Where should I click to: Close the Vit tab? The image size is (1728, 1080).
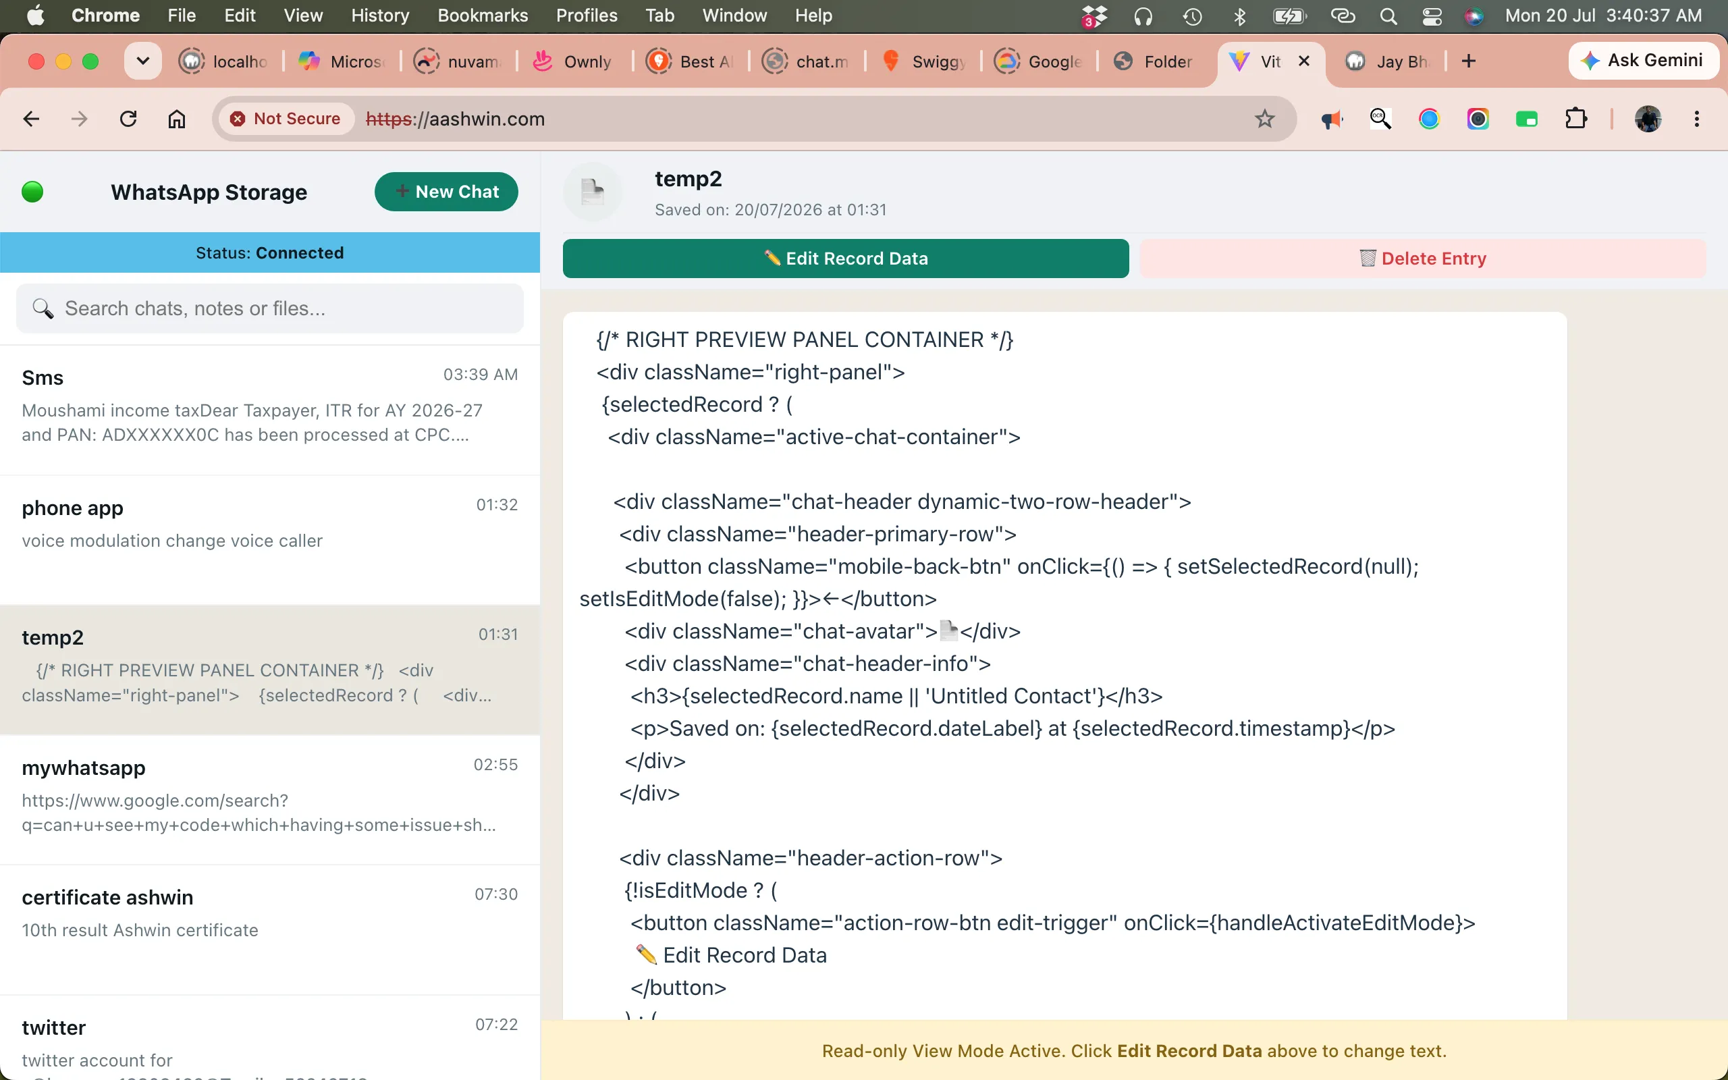point(1304,61)
